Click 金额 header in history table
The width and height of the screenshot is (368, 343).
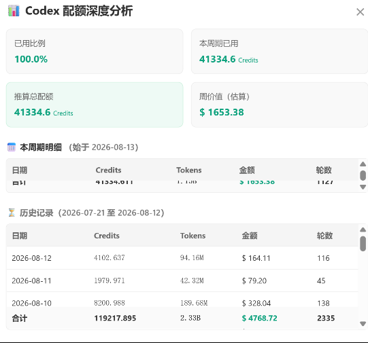point(250,236)
